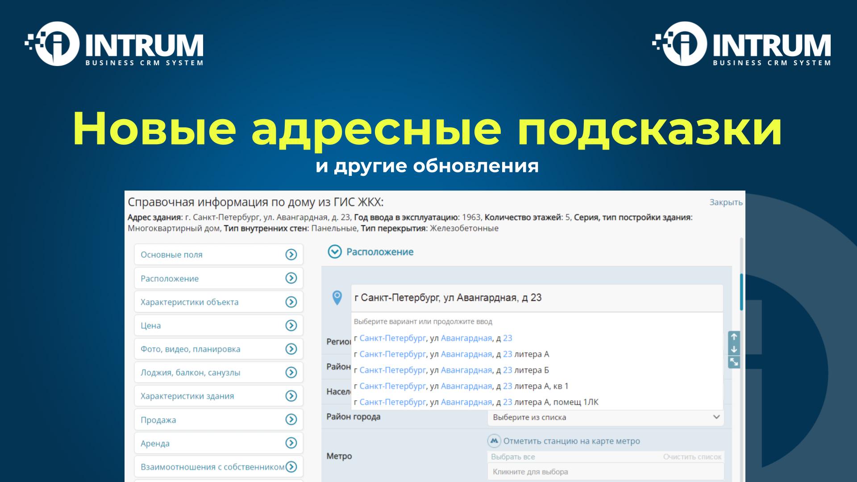857x482 pixels.
Task: Collapse the Расположение panel header chevron
Action: click(x=334, y=252)
